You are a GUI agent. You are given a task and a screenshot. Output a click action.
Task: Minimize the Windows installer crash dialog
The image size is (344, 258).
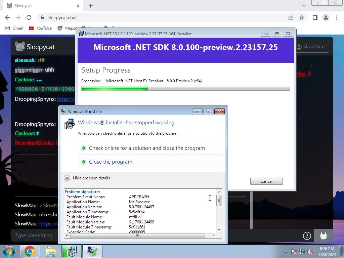[197, 112]
